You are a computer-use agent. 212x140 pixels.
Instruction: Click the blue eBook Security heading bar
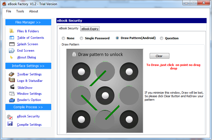[131, 21]
